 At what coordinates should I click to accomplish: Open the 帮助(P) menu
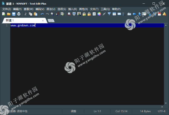116,9
